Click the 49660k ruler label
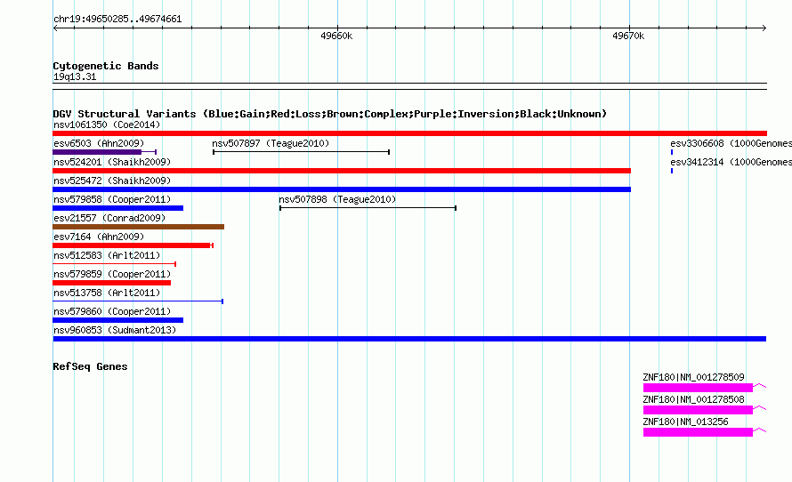 (336, 36)
